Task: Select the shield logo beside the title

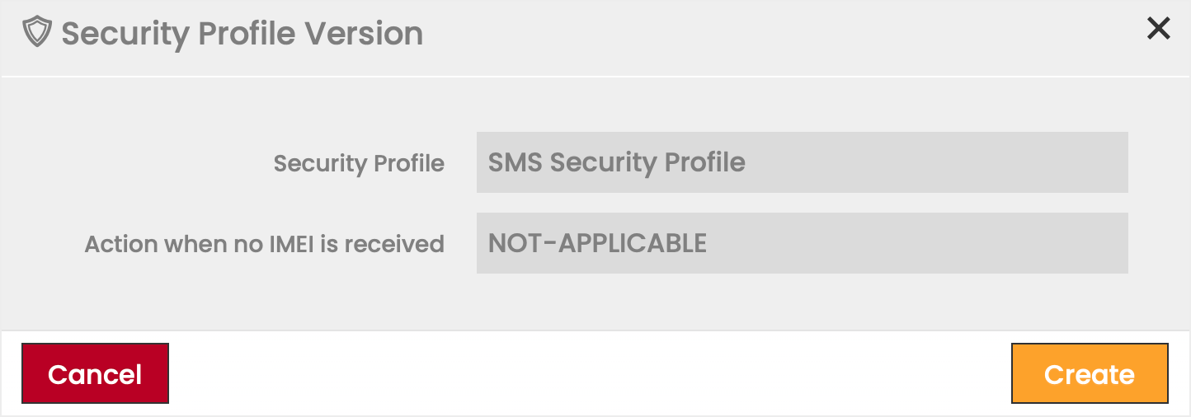Action: [x=36, y=34]
